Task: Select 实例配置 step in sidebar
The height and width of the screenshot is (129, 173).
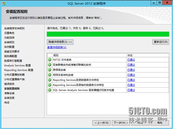Action: pos(9,47)
